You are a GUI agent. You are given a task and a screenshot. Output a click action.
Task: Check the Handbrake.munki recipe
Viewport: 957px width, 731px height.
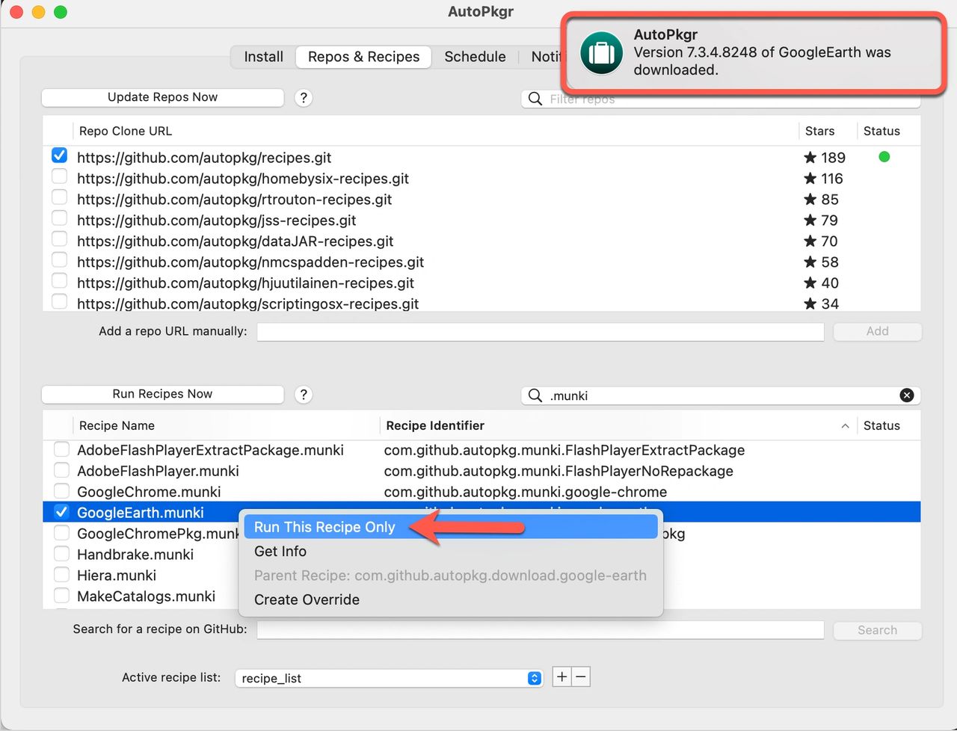tap(61, 554)
